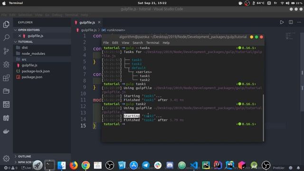This screenshot has width=304, height=171.
Task: Open the terminal window View menu
Action: pyautogui.click(x=125, y=43)
